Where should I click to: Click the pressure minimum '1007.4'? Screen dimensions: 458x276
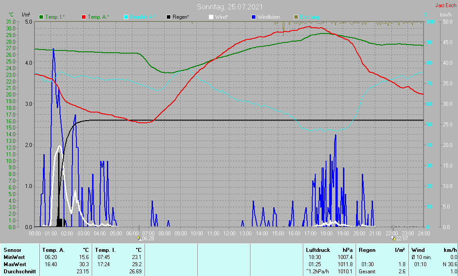click(345, 257)
